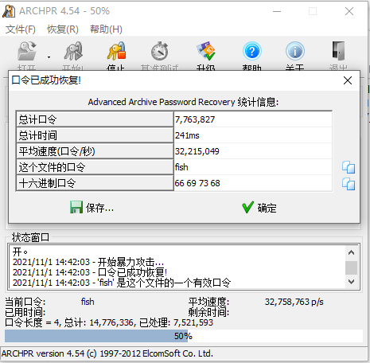Click the 确定 confirm button

pos(259,208)
